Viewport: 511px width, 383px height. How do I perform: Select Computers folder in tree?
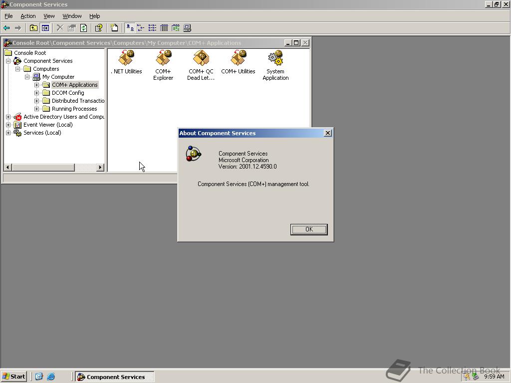point(46,69)
